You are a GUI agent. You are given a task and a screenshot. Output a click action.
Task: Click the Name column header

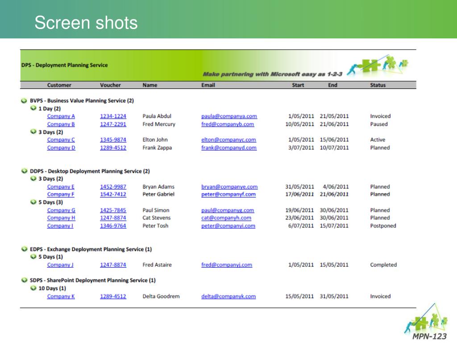coord(150,85)
